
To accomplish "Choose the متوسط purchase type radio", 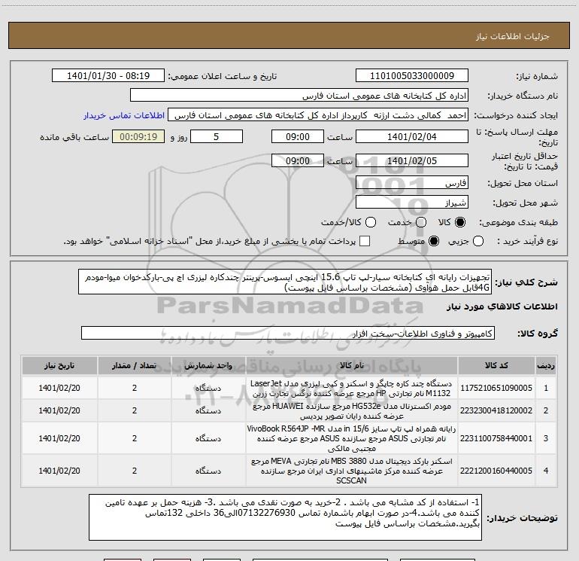I will (434, 241).
